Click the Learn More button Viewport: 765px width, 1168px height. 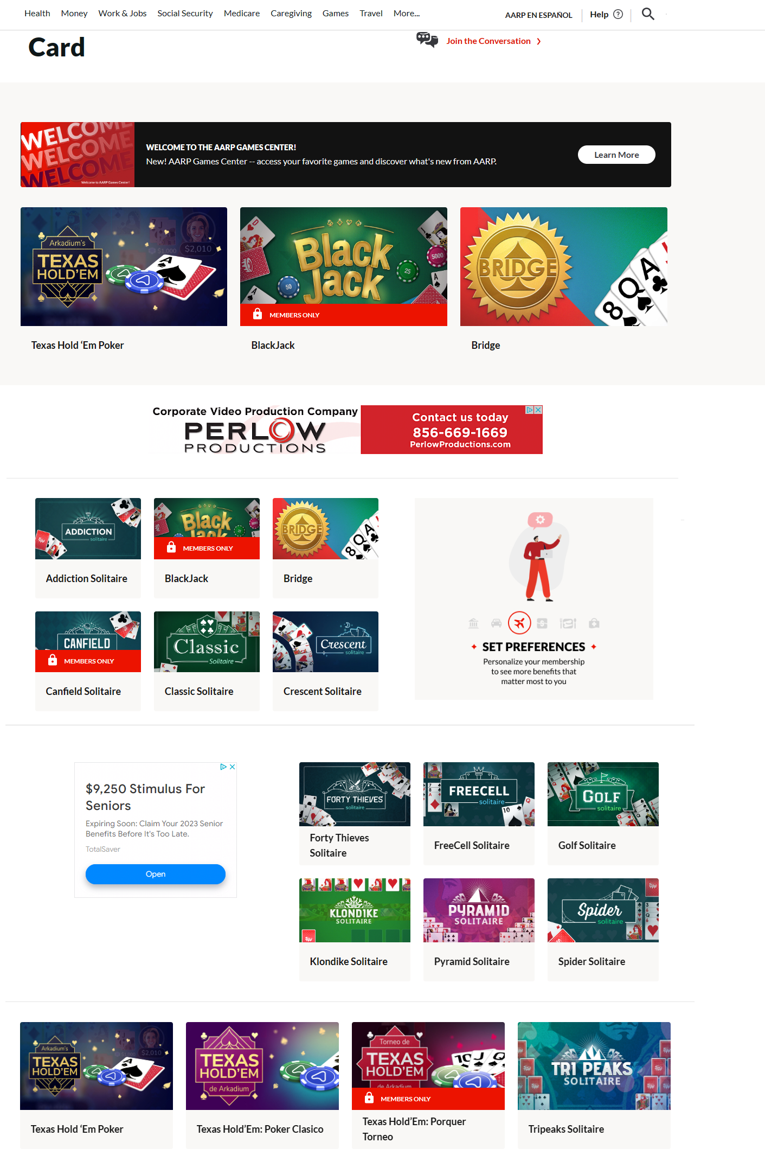616,155
